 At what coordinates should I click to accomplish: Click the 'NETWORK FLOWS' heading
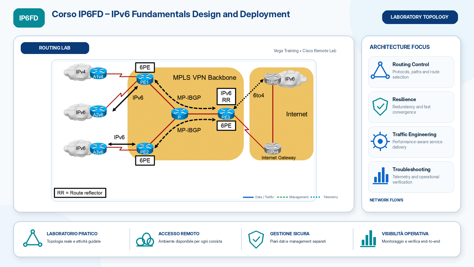point(386,200)
